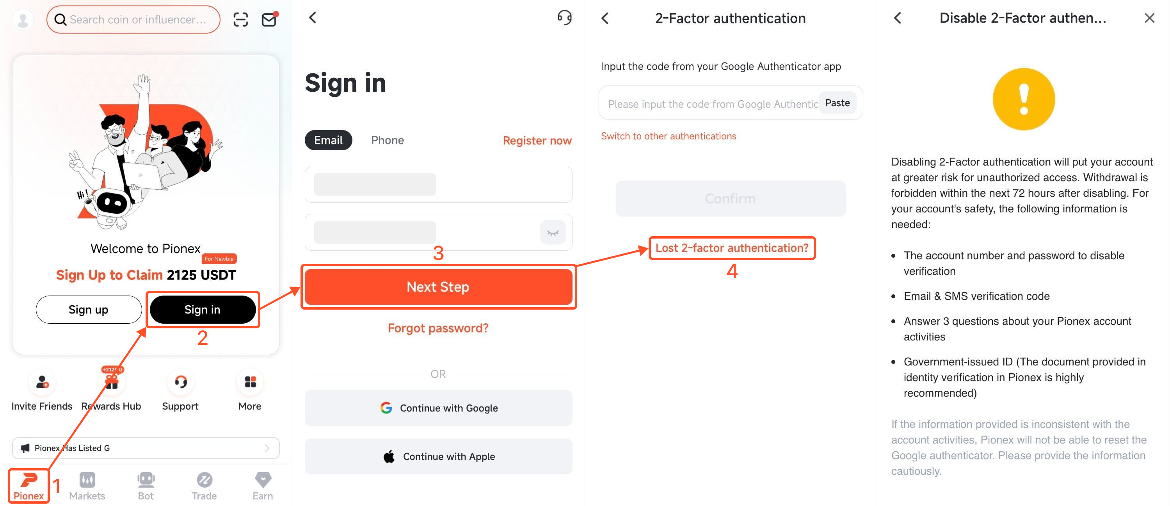The height and width of the screenshot is (506, 1170).
Task: Expand the Pionex Has Listed announcement
Action: pos(146,448)
